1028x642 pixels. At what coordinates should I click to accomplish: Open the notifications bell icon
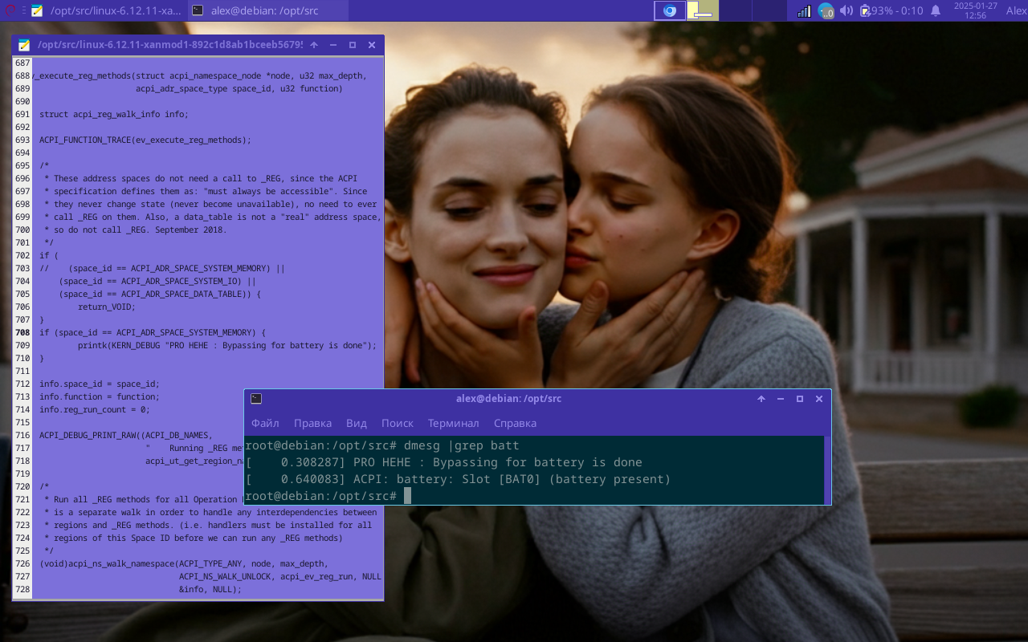[x=936, y=10]
